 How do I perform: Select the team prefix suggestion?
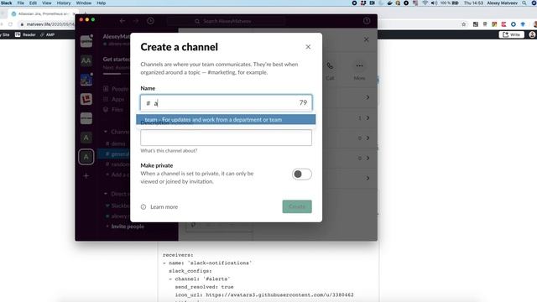[226, 119]
